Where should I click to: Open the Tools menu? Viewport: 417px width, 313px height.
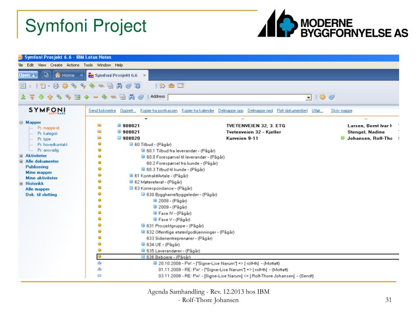click(88, 65)
